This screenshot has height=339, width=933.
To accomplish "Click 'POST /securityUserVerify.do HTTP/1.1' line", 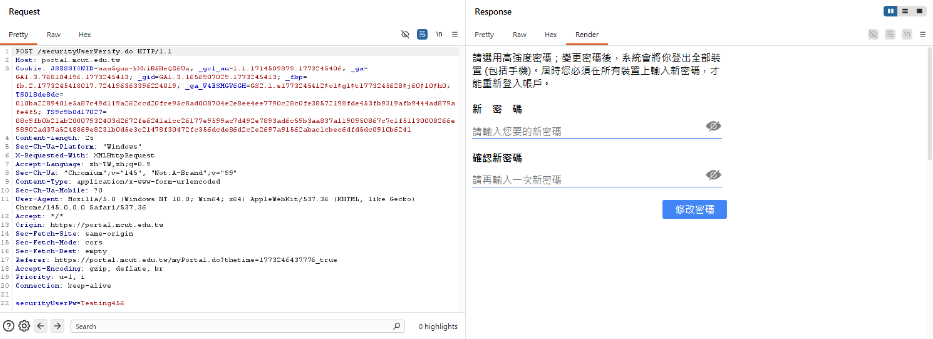I will (94, 51).
